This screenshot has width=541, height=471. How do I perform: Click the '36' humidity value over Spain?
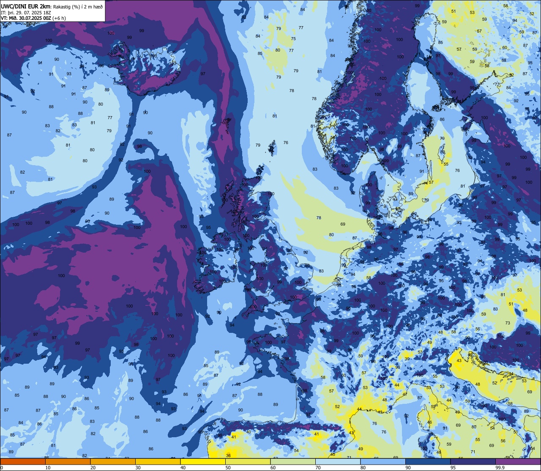[x=228, y=455]
